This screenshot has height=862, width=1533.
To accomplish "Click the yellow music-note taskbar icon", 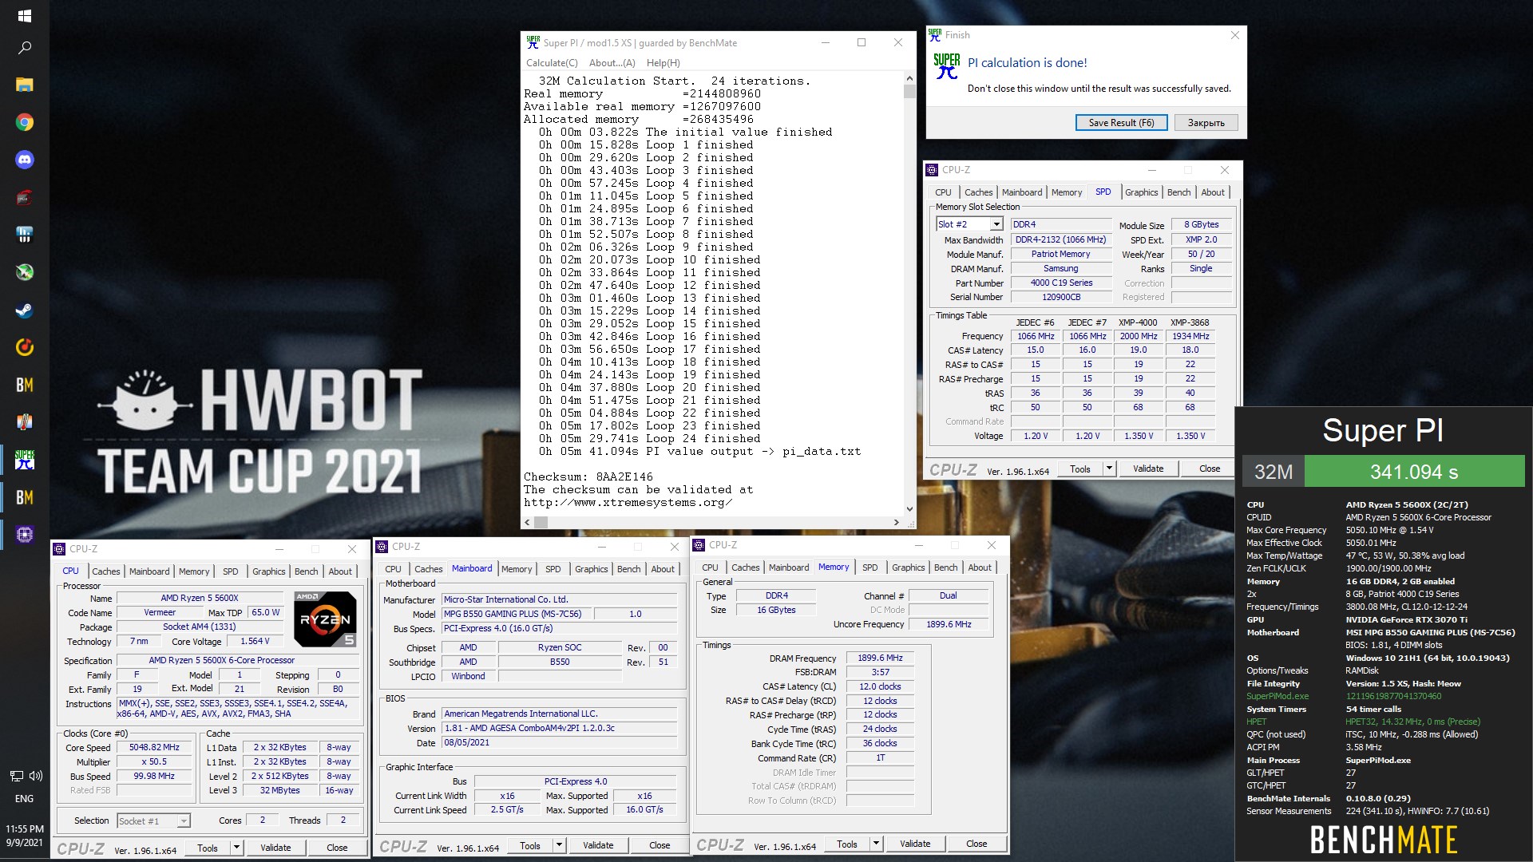I will 24,347.
